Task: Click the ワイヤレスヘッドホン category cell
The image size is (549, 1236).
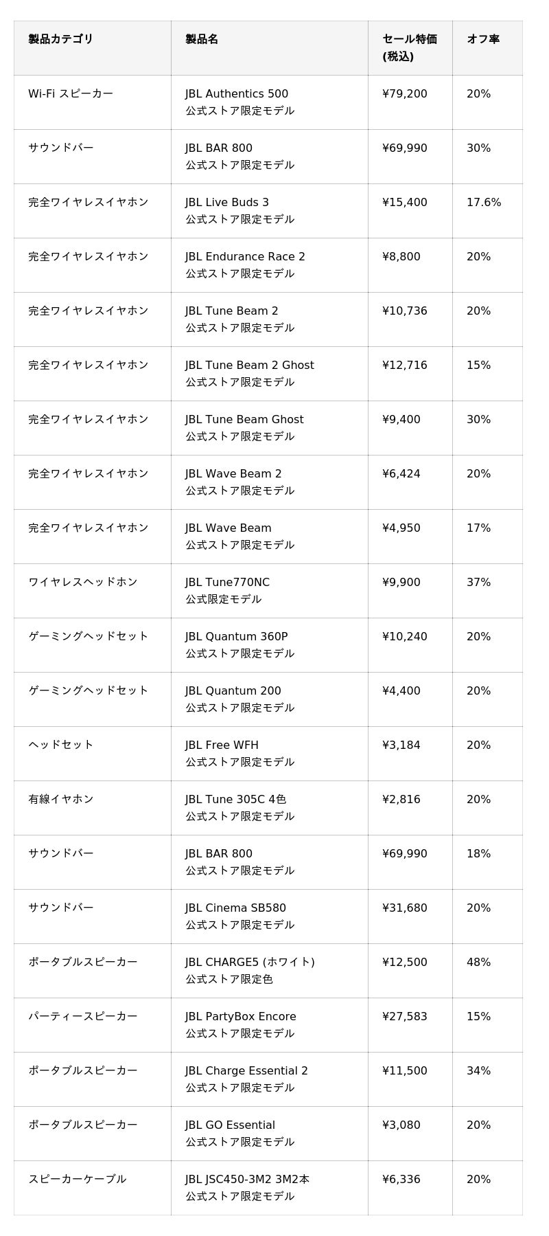Action: coord(83,582)
